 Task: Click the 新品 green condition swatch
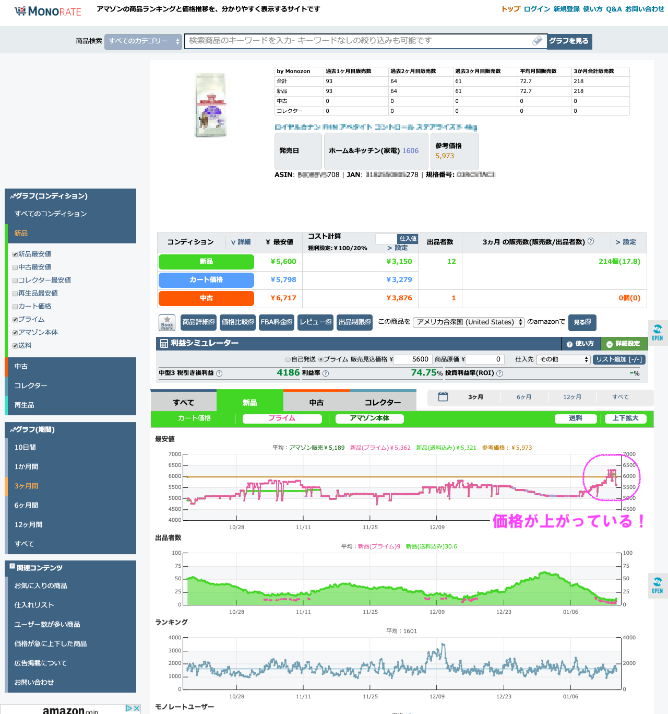coord(206,262)
